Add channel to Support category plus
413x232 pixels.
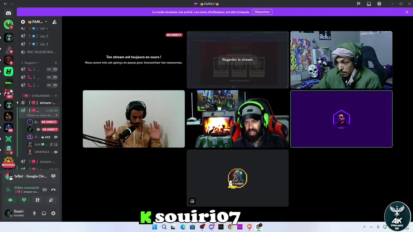pos(56,63)
